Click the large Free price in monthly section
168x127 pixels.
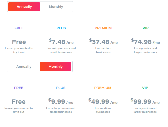coord(19,102)
